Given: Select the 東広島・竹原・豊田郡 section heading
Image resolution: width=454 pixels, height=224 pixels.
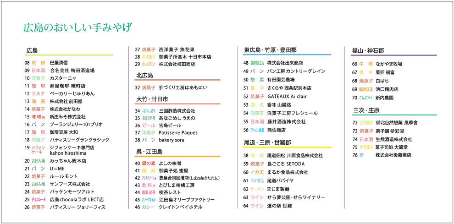Looking at the screenshot, I should (x=270, y=50).
